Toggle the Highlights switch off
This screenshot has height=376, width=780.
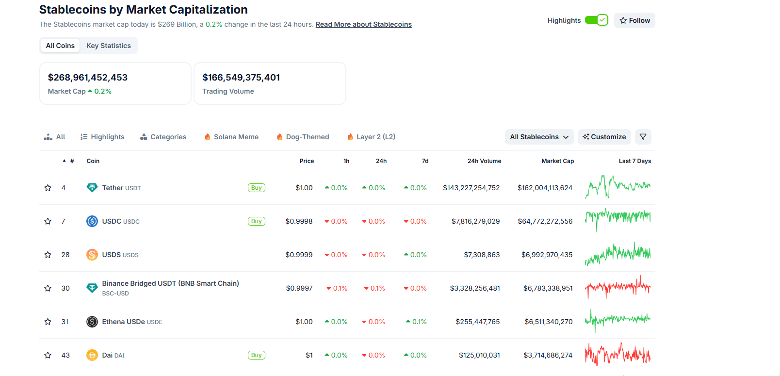click(596, 20)
